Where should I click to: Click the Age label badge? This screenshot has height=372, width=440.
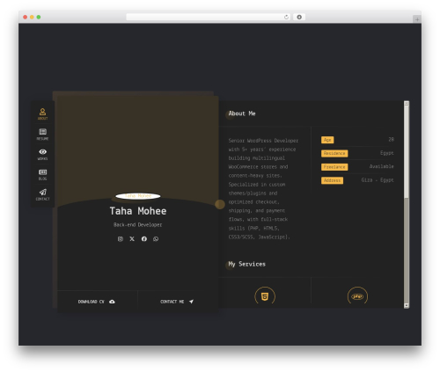327,140
